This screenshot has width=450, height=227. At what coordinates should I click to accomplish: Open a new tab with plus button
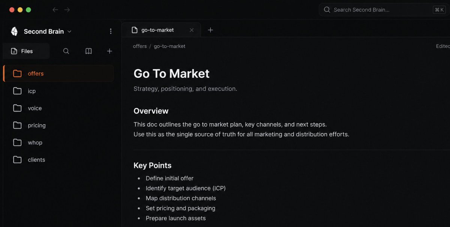210,30
